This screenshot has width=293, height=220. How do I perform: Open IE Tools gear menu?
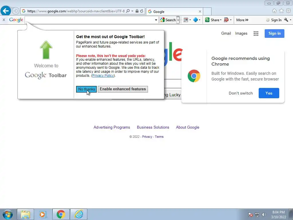coord(288,11)
